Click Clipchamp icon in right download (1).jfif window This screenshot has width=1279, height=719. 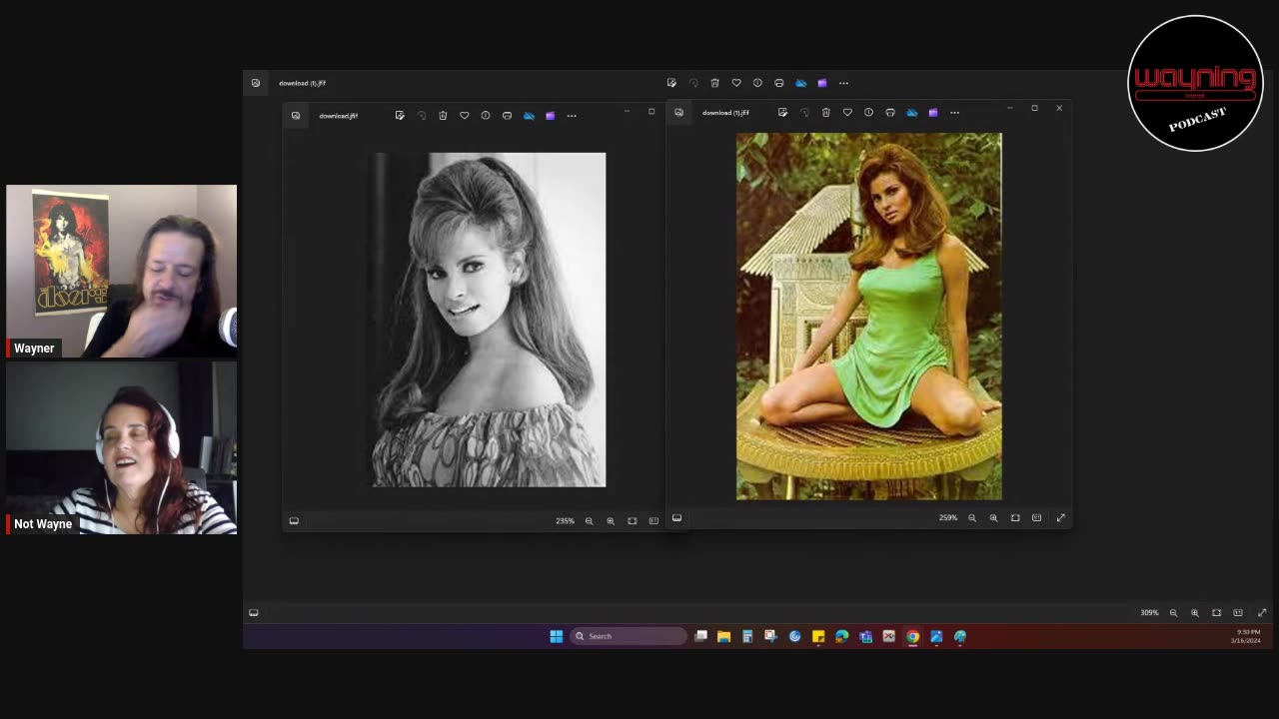pos(933,113)
